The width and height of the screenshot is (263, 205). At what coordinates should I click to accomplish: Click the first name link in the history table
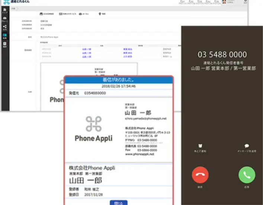[87, 49]
